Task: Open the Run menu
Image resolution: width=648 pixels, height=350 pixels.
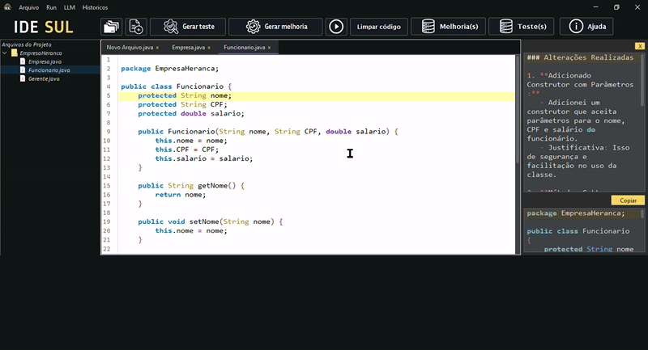Action: [x=51, y=7]
